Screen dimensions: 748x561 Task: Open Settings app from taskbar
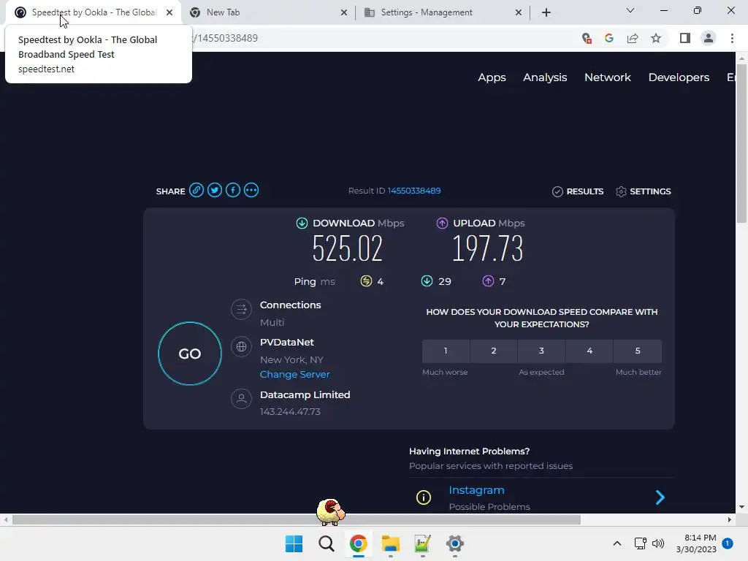pos(454,543)
